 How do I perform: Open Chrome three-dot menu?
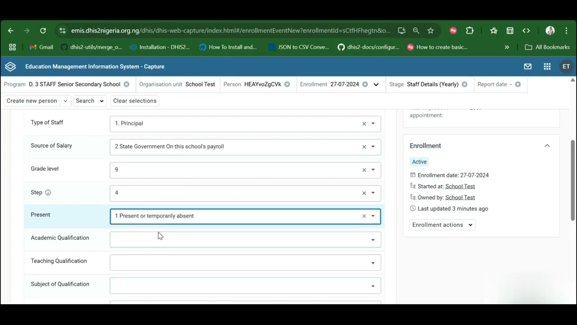coord(566,31)
